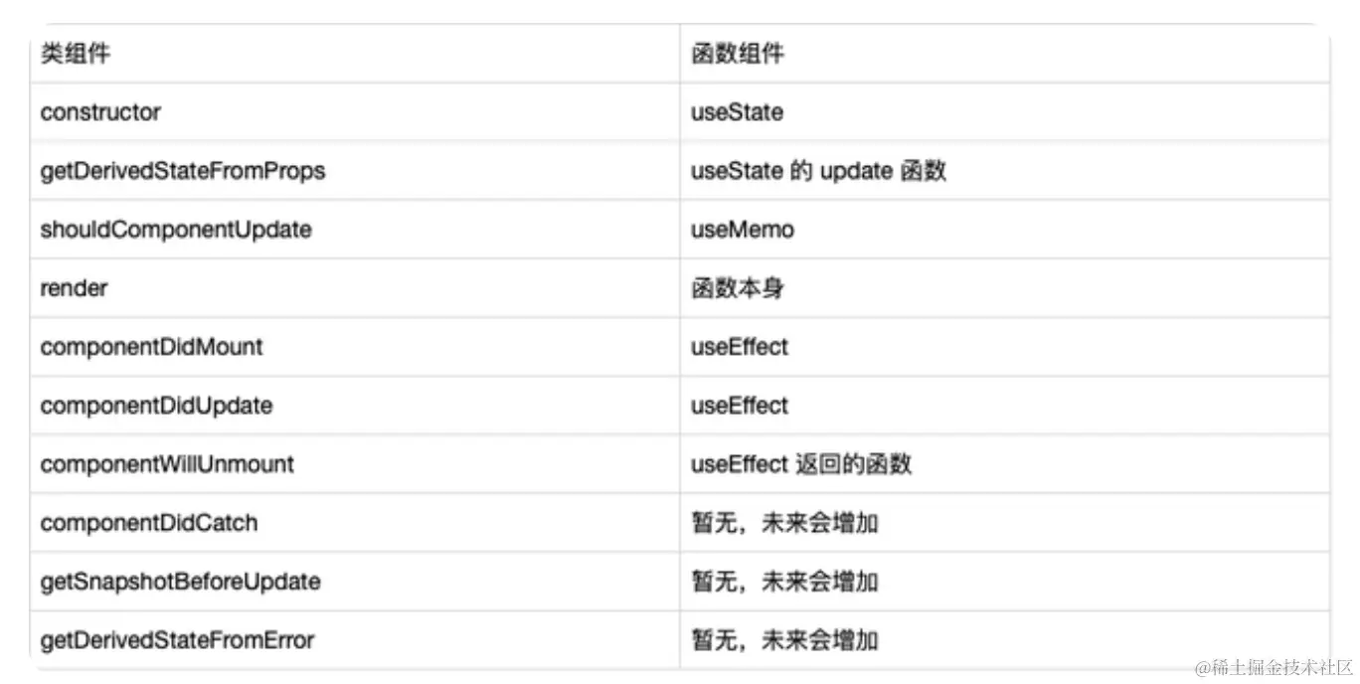Click the useState cell next to constructor
This screenshot has width=1360, height=684.
(737, 112)
